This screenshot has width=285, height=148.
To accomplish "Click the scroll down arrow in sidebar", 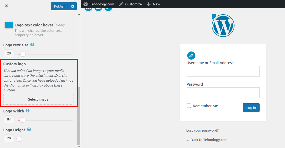I will pos(79,147).
